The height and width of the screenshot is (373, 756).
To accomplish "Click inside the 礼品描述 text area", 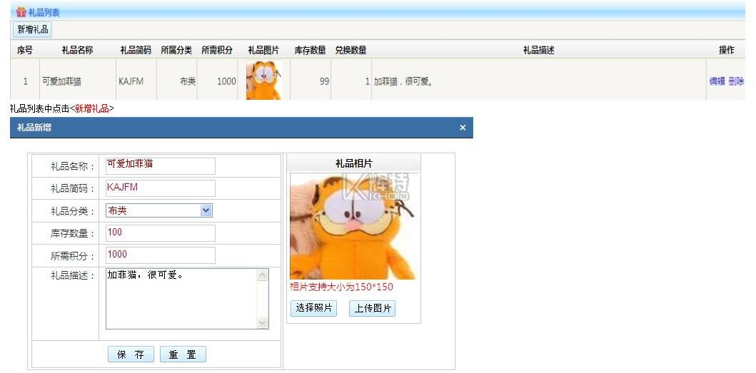I will 182,299.
